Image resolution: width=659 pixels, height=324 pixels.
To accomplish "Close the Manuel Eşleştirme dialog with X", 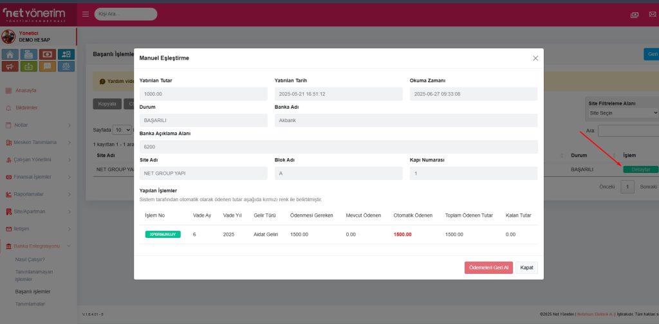I will pos(535,58).
